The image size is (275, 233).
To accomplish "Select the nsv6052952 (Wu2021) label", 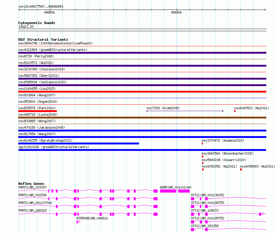I will pos(219,166).
